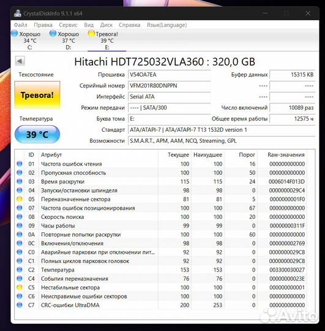Click the Общее время работы value 12575 ч
Screen dimensions: 325x331
tap(293, 119)
